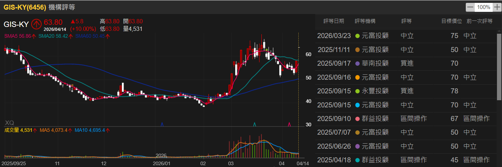The height and width of the screenshot is (167, 502).
Task: Click the teal dot for 2025/04/18 群益投顧
Action: 357,160
